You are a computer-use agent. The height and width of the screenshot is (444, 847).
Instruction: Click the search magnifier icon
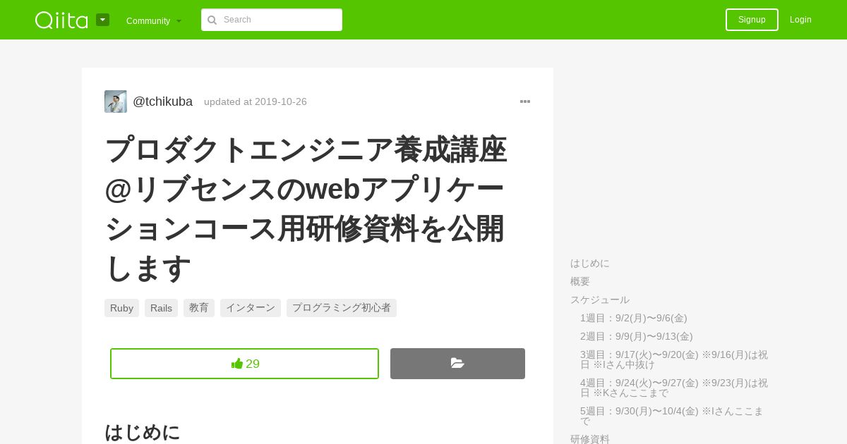[212, 20]
